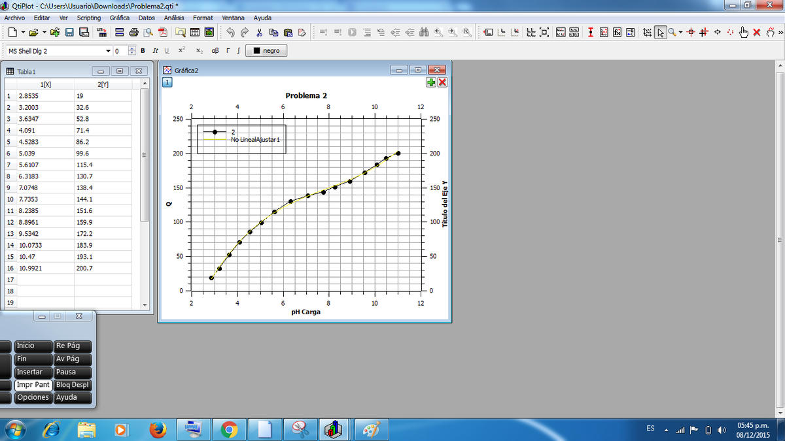Open Google Chrome from the taskbar

pyautogui.click(x=228, y=429)
